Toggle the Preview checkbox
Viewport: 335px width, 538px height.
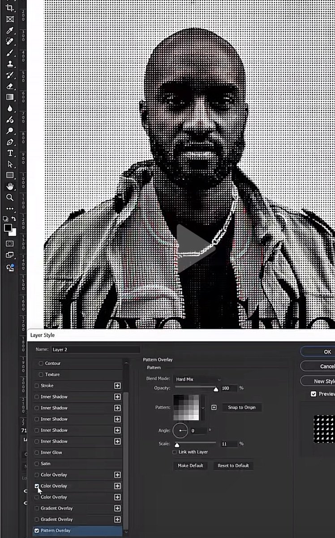pos(314,394)
